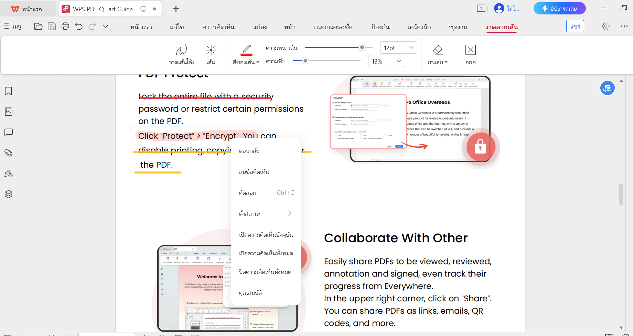The height and width of the screenshot is (336, 633).
Task: Expand the 12pt line thickness dropdown
Action: click(x=410, y=48)
